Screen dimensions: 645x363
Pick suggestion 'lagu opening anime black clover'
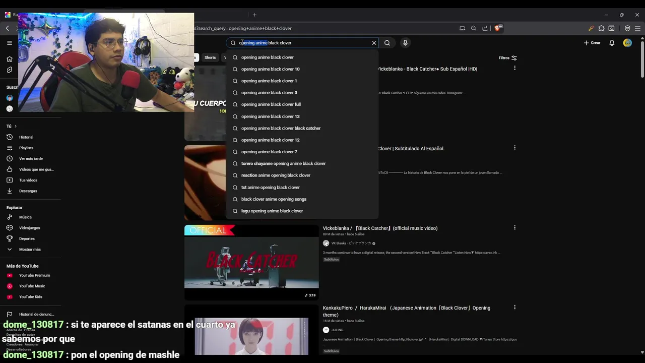point(302,211)
